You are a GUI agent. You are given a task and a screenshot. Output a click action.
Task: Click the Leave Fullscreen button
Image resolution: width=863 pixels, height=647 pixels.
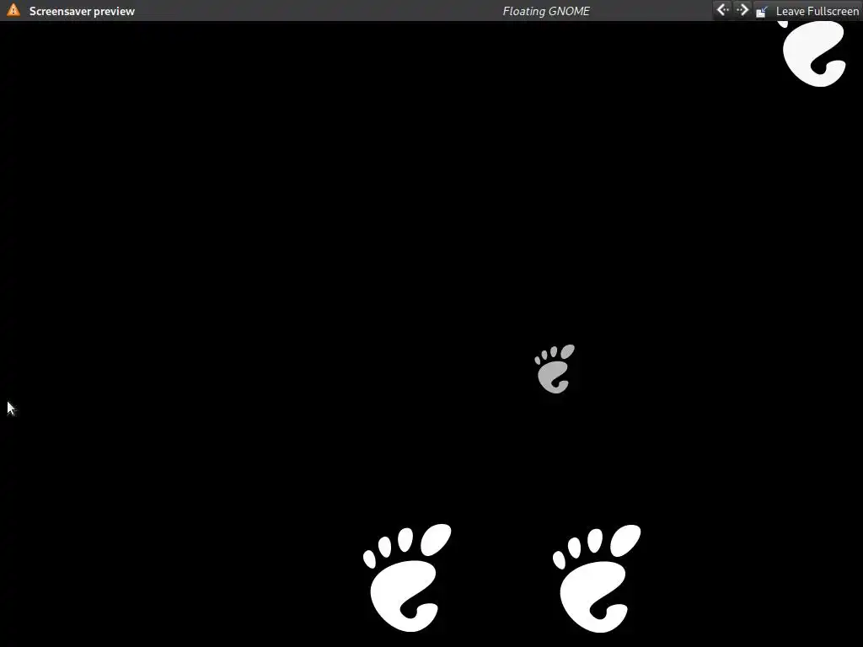pyautogui.click(x=807, y=11)
